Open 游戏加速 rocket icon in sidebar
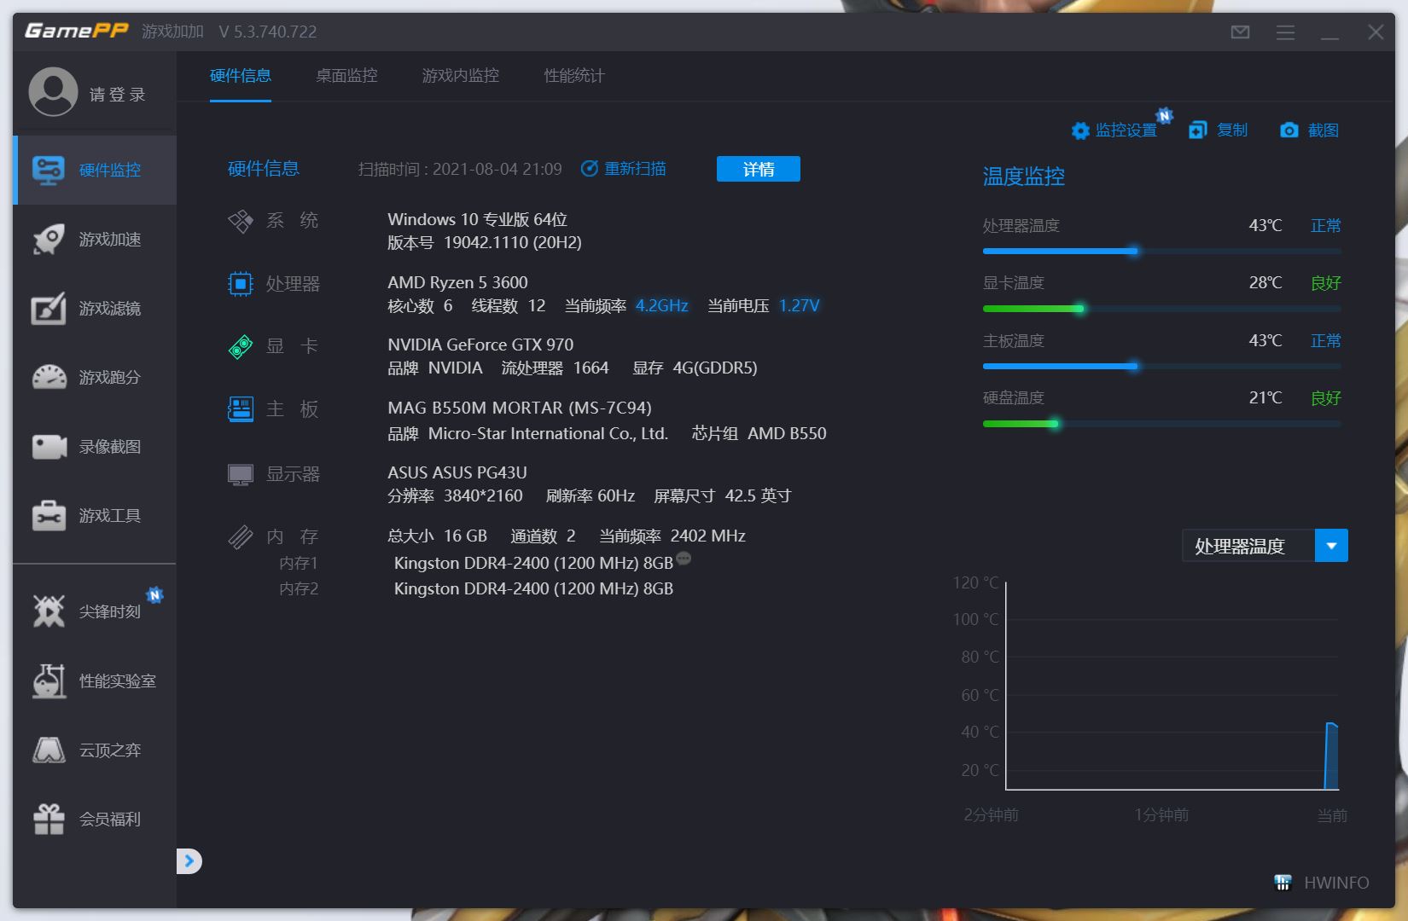 click(x=49, y=239)
